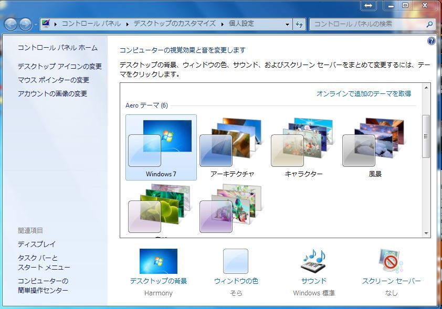Open コントロール パネル ホーム link
442x309 pixels.
58,48
